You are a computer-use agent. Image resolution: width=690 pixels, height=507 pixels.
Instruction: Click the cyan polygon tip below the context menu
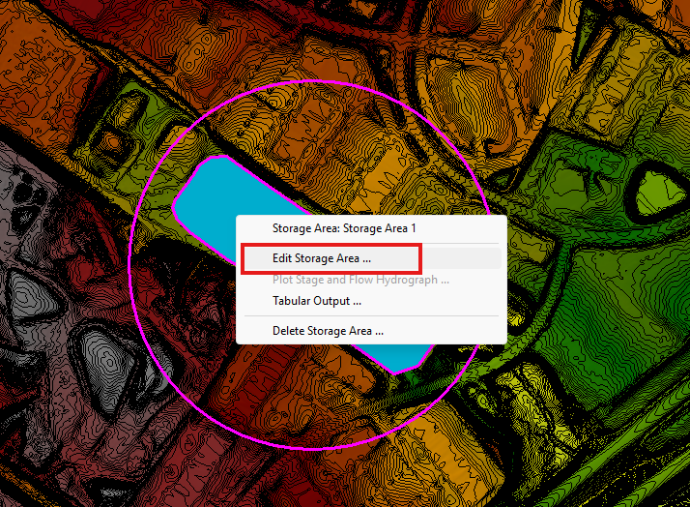pos(396,359)
